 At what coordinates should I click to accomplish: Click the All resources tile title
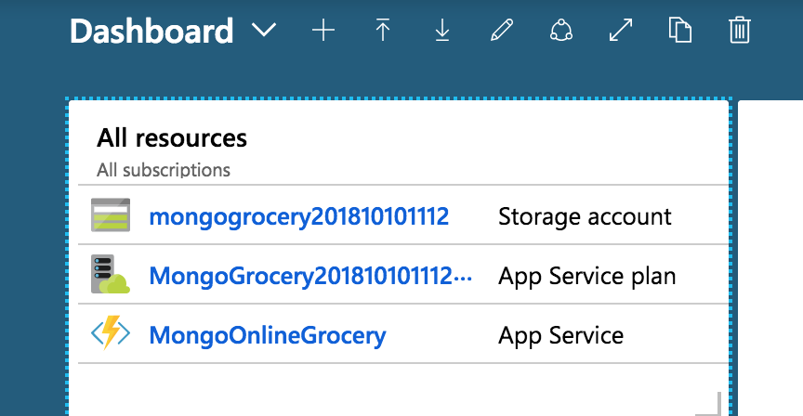click(x=172, y=138)
